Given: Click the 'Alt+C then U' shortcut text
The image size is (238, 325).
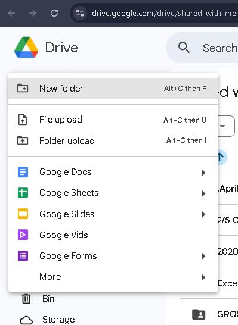Looking at the screenshot, I should 185,120.
